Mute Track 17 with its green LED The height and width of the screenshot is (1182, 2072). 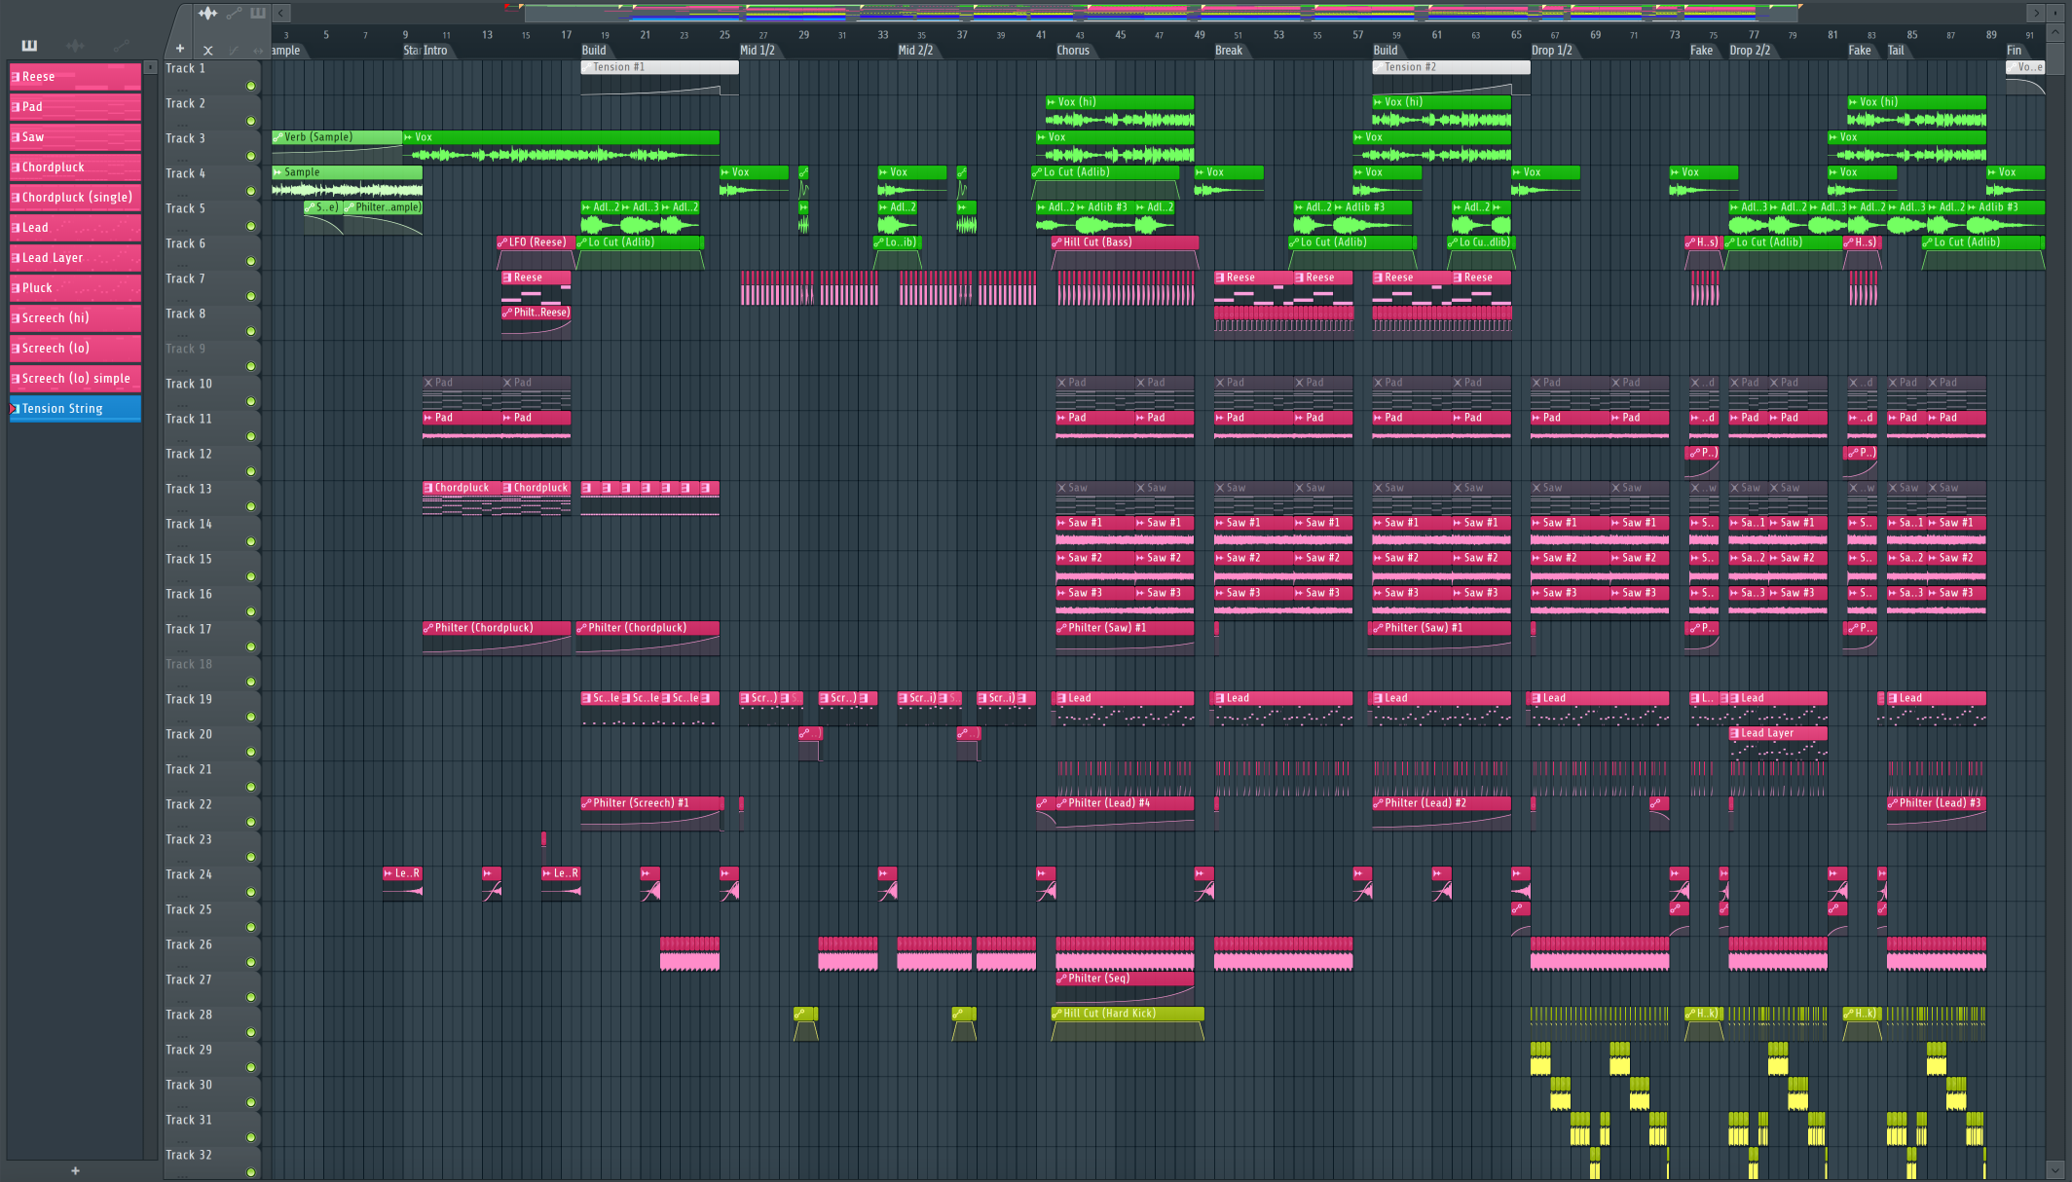tap(250, 646)
